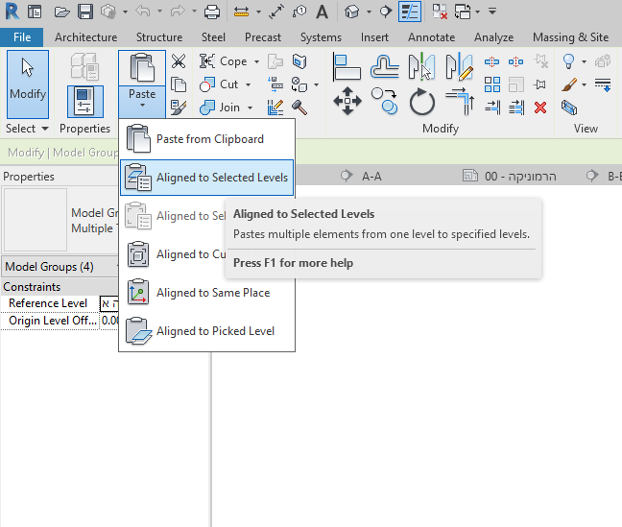622x527 pixels.
Task: Save the project with the floppy icon
Action: point(85,12)
